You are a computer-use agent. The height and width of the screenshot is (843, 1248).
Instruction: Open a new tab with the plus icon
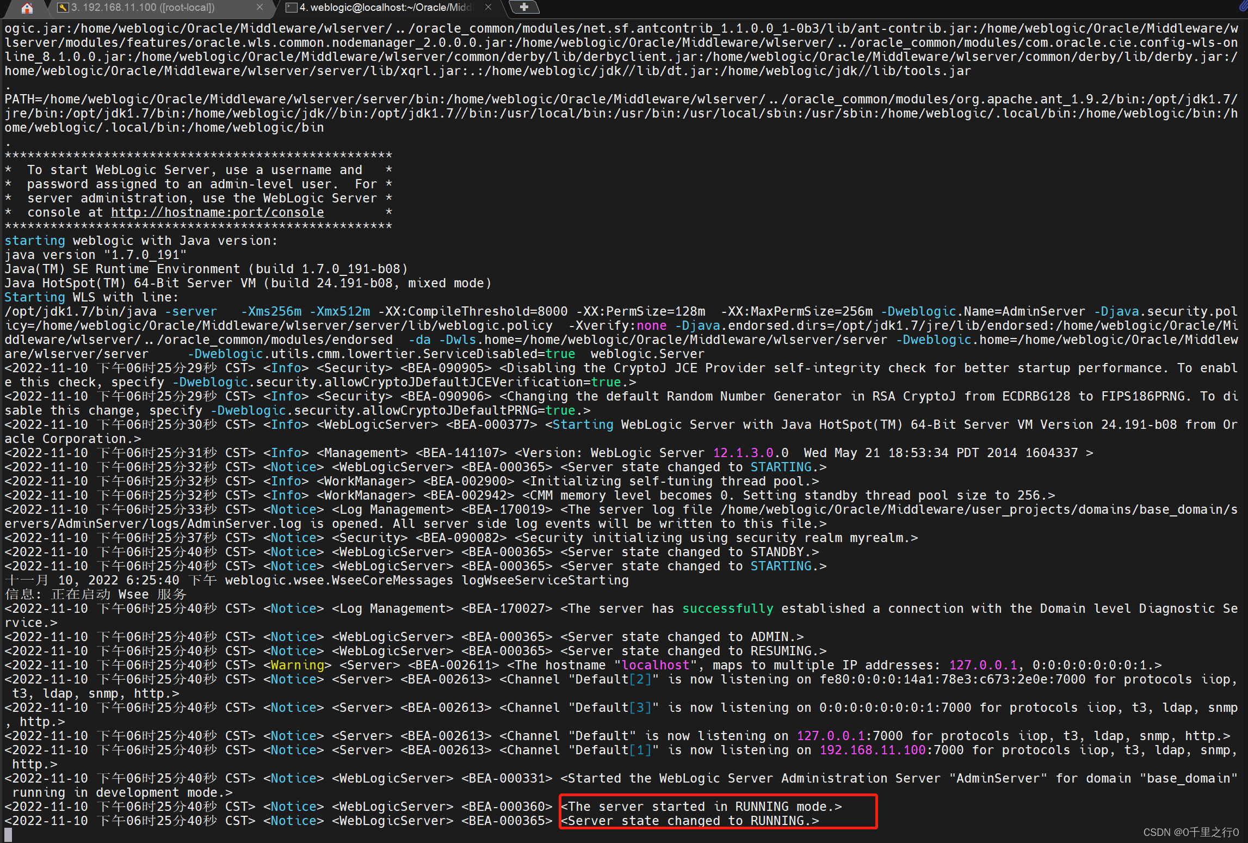pyautogui.click(x=524, y=7)
